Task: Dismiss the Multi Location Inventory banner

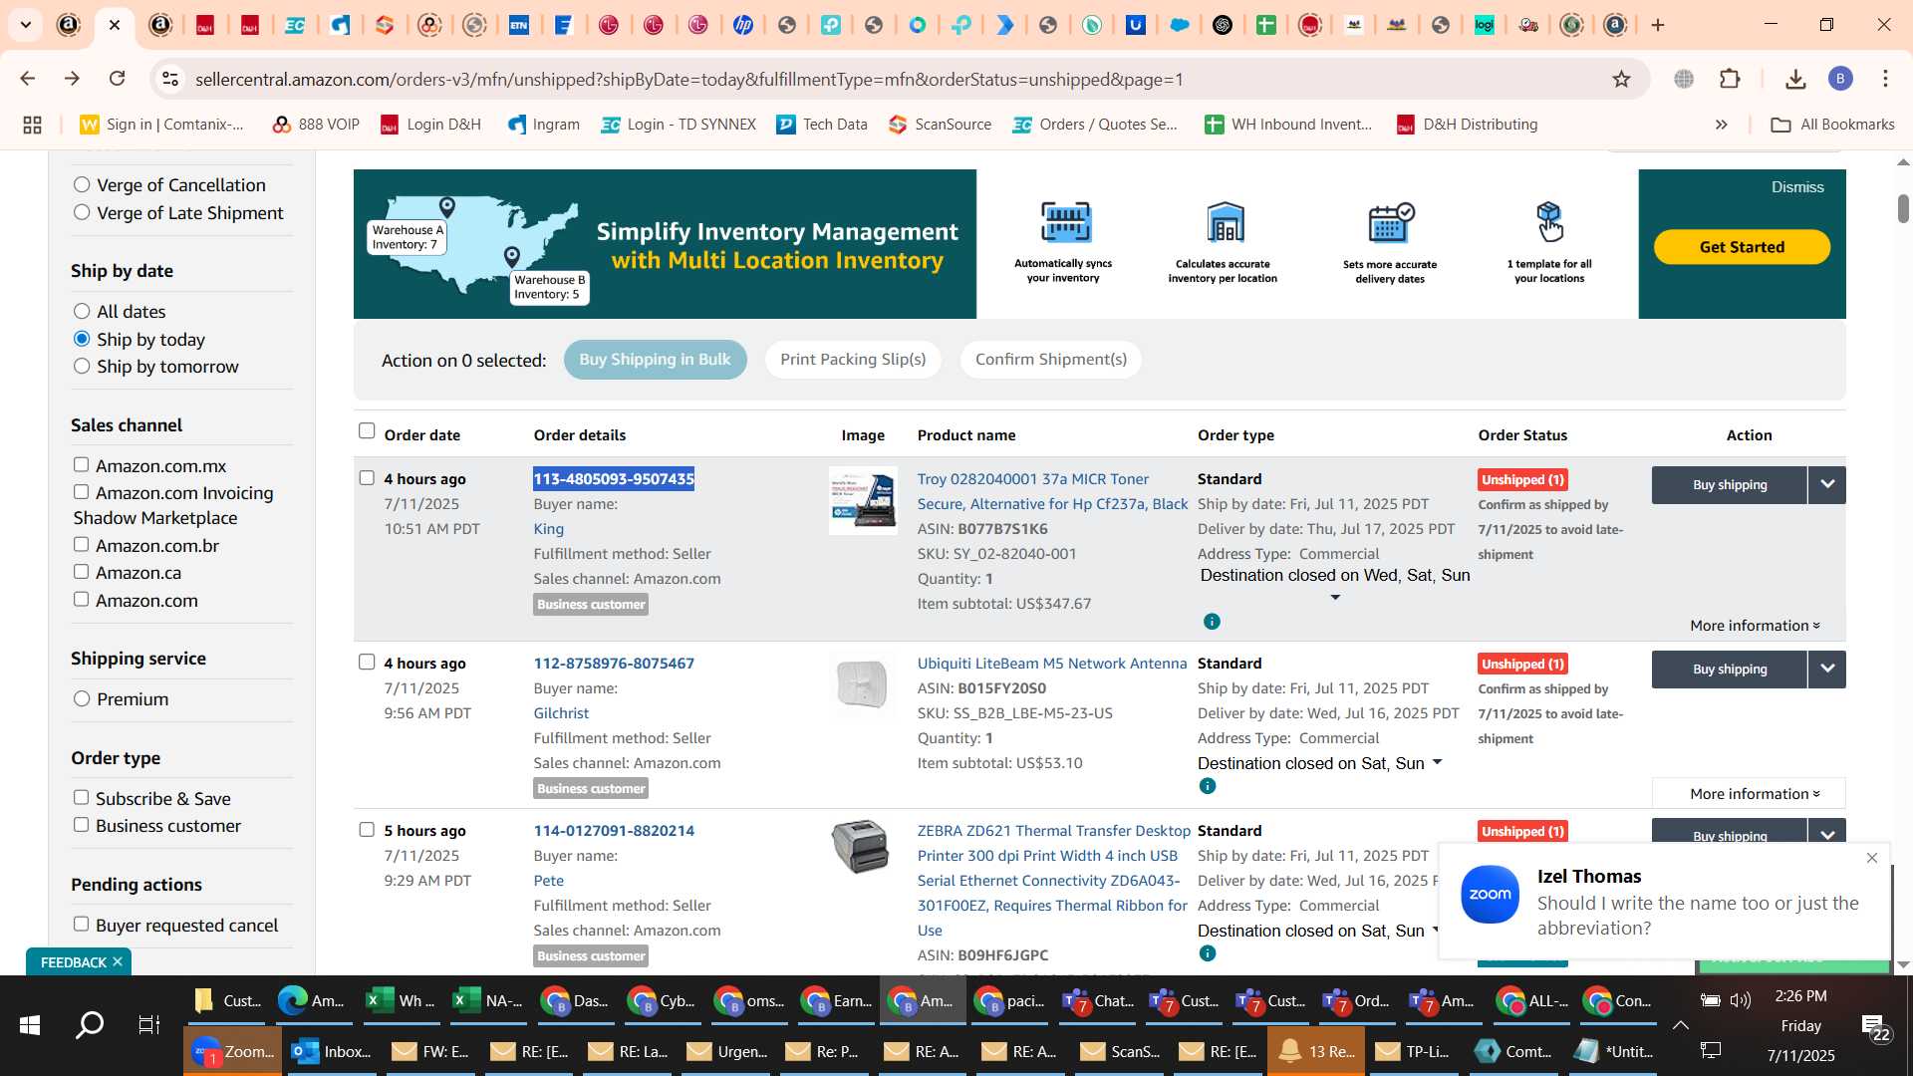Action: point(1797,187)
